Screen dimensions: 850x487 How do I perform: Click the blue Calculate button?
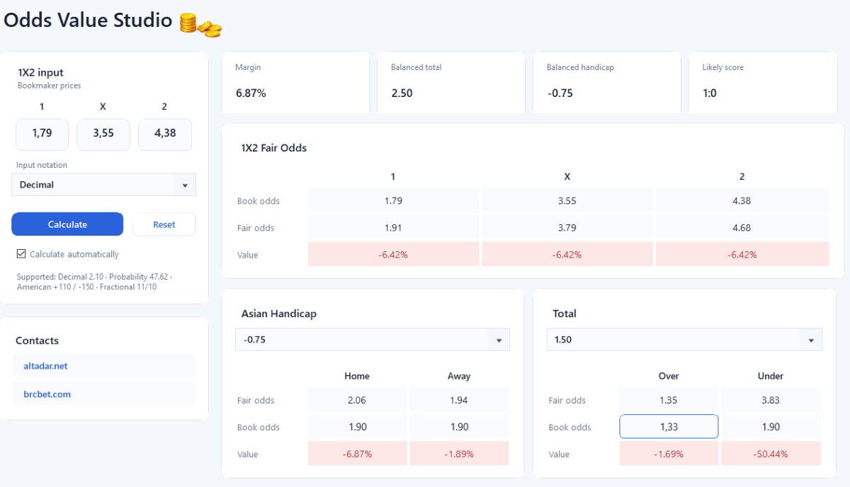pos(67,224)
